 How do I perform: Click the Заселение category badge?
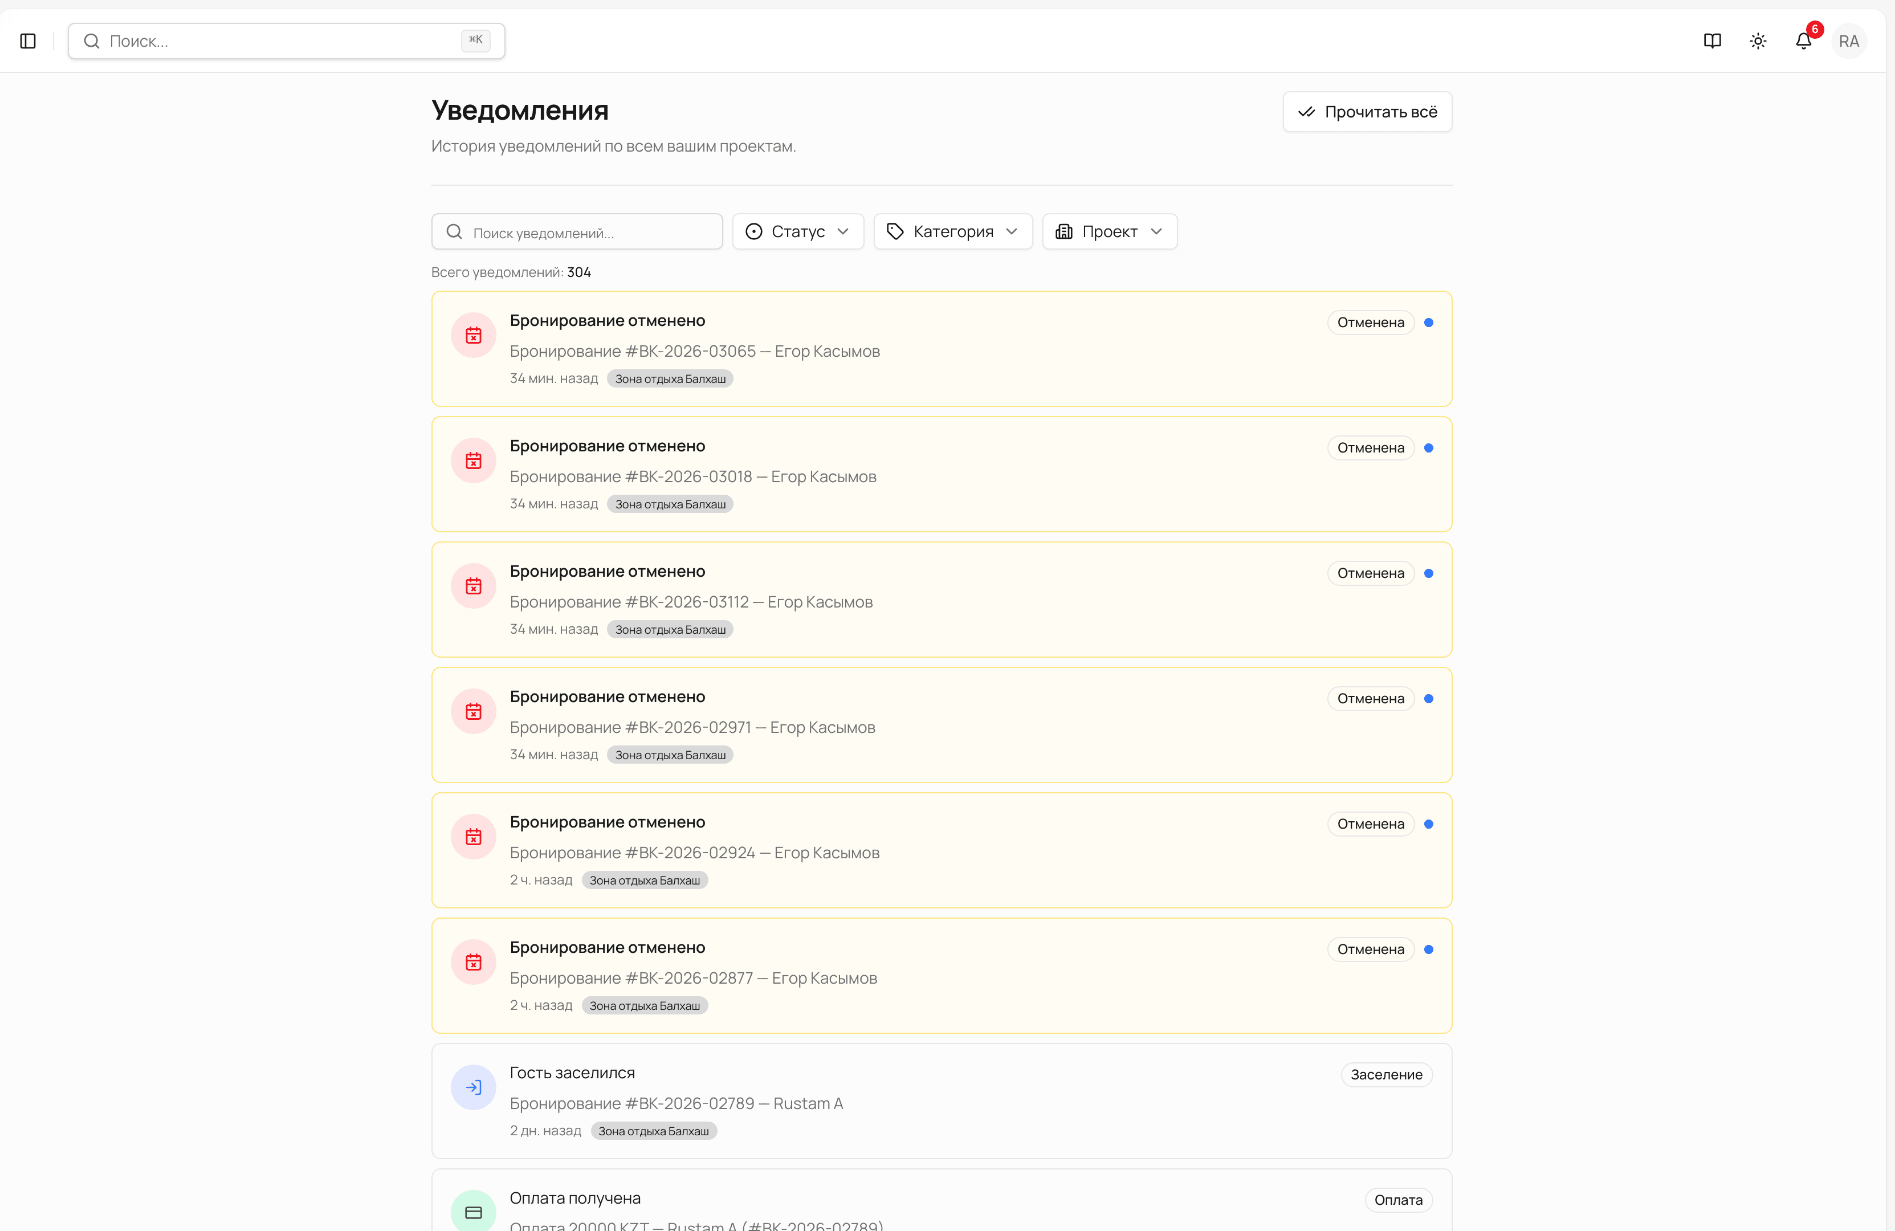point(1386,1075)
